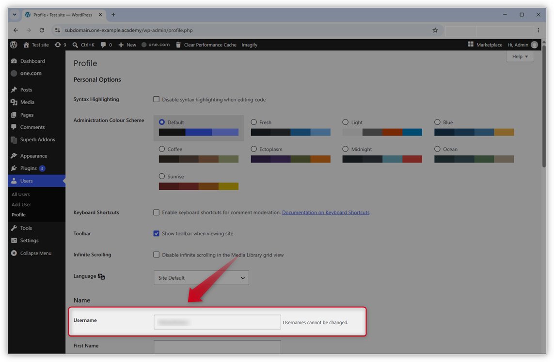Open Test site home icon
This screenshot has width=554, height=362.
click(x=26, y=45)
